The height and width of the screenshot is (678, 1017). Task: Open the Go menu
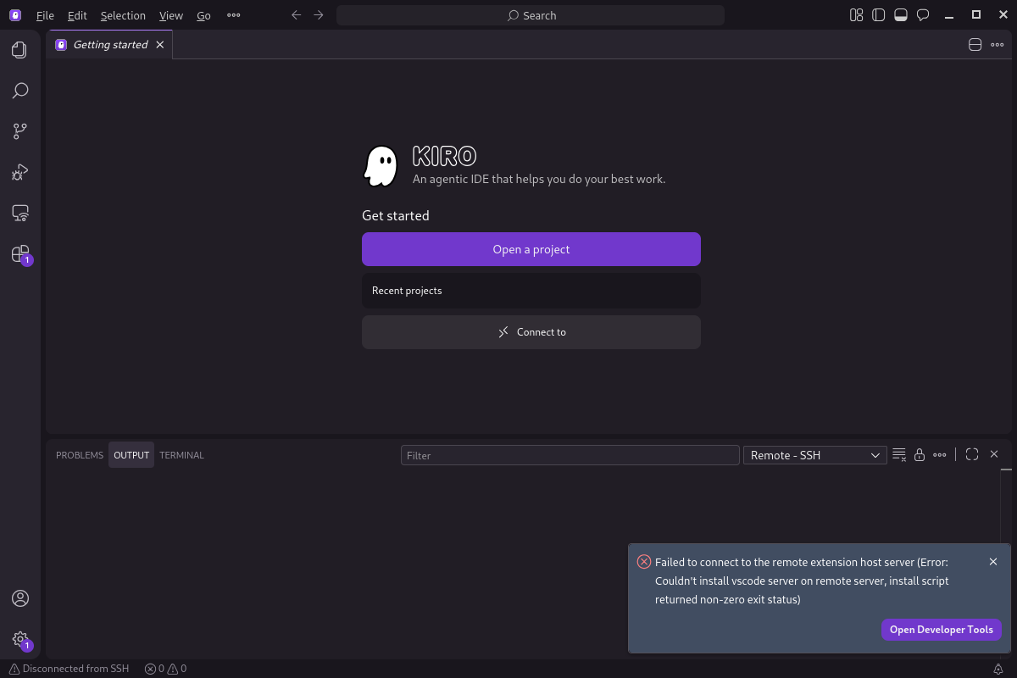pyautogui.click(x=203, y=15)
